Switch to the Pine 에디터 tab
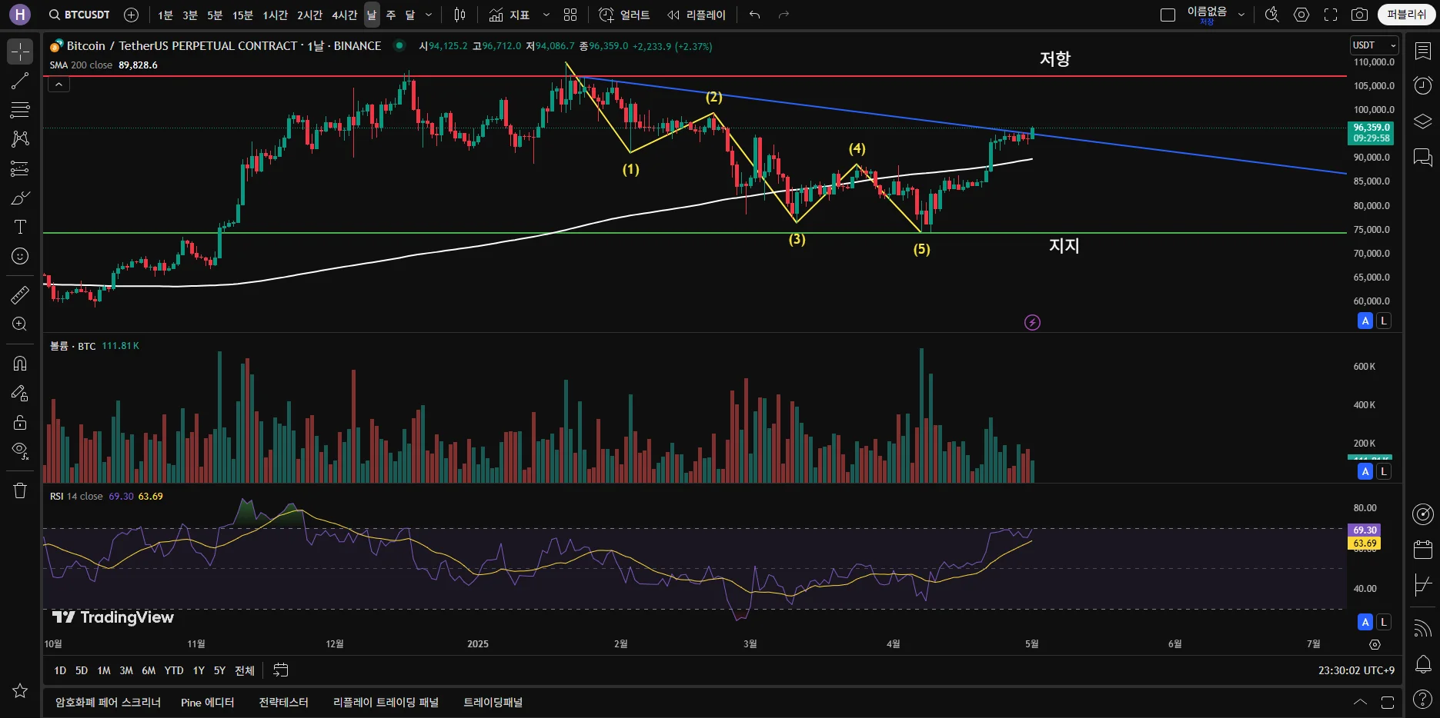 (207, 702)
